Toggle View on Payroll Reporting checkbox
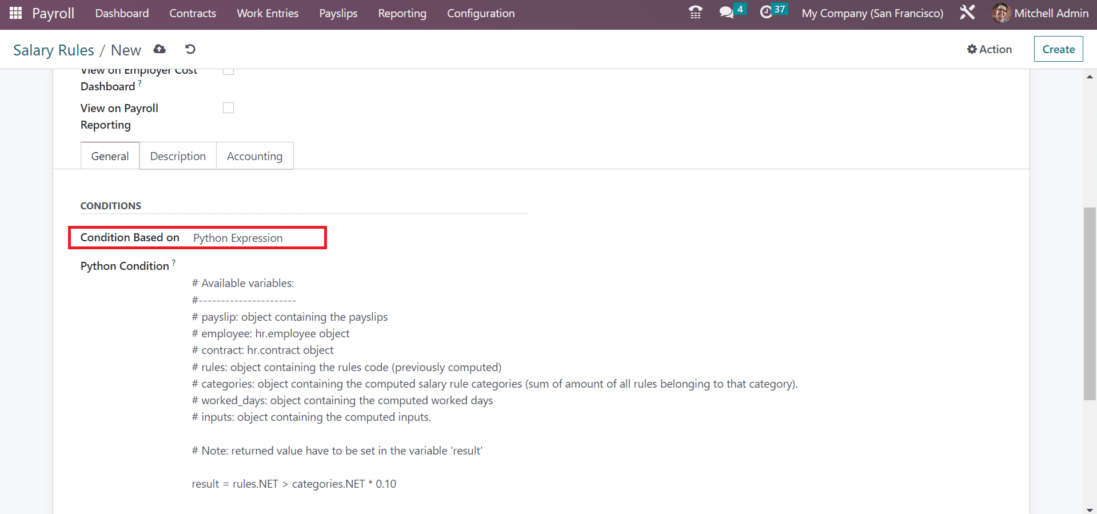This screenshot has height=514, width=1097. point(229,108)
